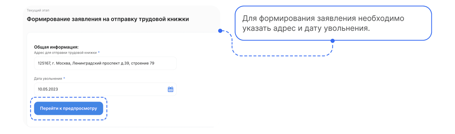Click the asterisk beside "Дата увольнения"

[x=64, y=78]
